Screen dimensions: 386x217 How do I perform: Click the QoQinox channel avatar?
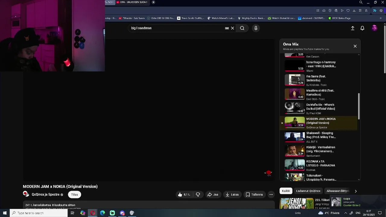coord(26,194)
